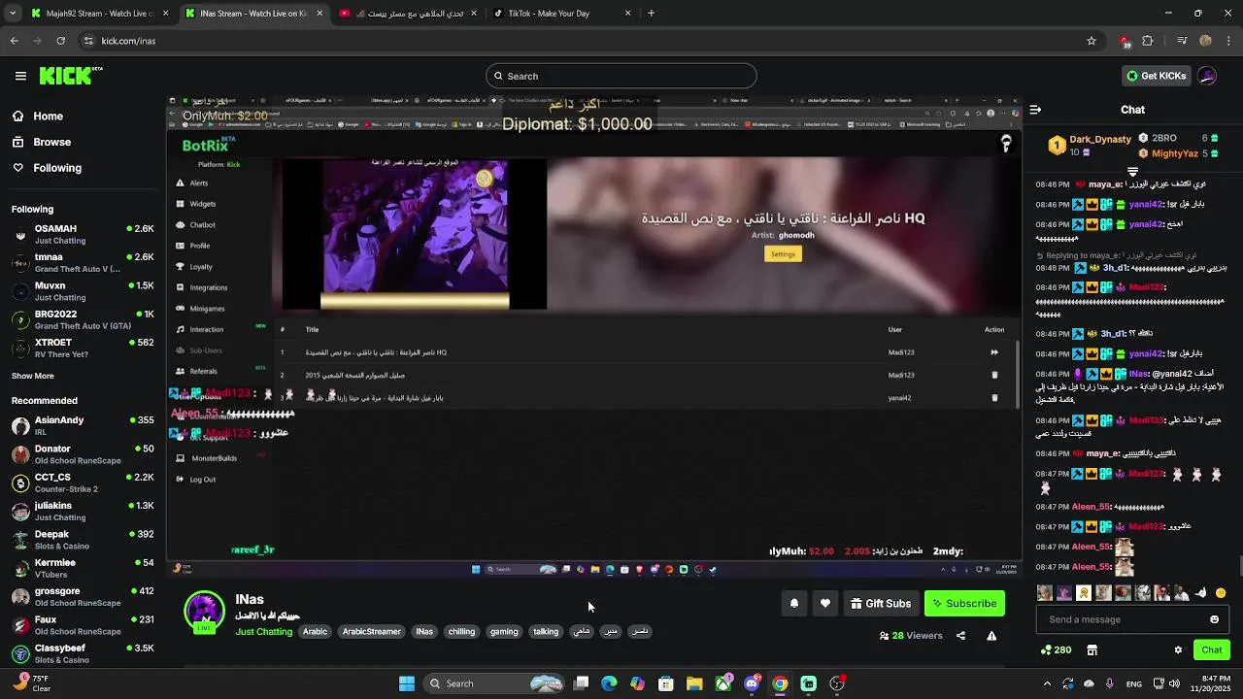Viewport: 1243px width, 699px height.
Task: Show hidden system tray icons
Action: pyautogui.click(x=1047, y=683)
